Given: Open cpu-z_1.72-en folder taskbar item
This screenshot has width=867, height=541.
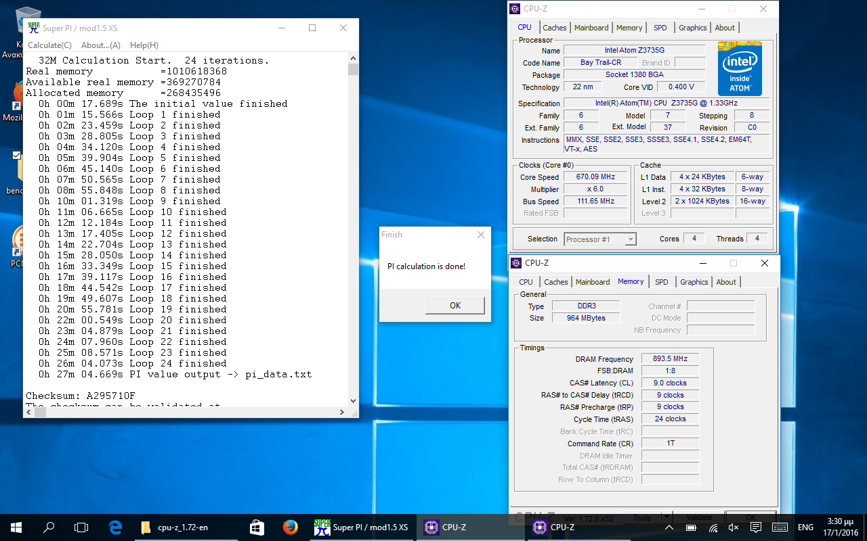Looking at the screenshot, I should point(186,527).
